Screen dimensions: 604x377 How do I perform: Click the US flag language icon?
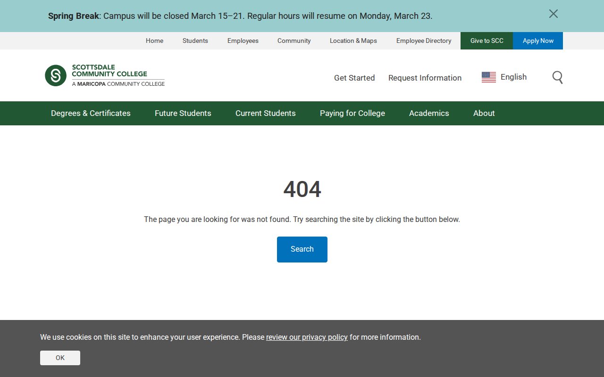click(x=488, y=77)
